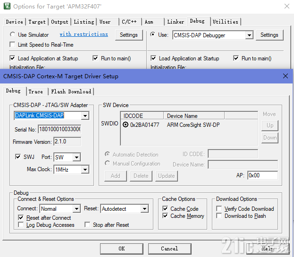This screenshot has width=294, height=257.
Task: Switch to the Linker tab
Action: pos(176,22)
